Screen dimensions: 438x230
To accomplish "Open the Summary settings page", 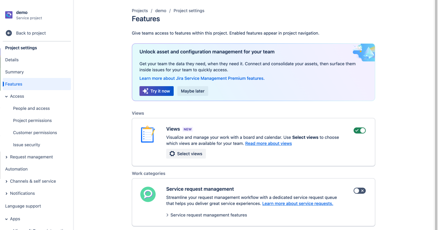I will [37, 72].
